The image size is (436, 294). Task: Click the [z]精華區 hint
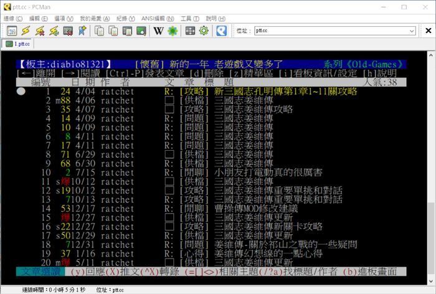pos(252,73)
